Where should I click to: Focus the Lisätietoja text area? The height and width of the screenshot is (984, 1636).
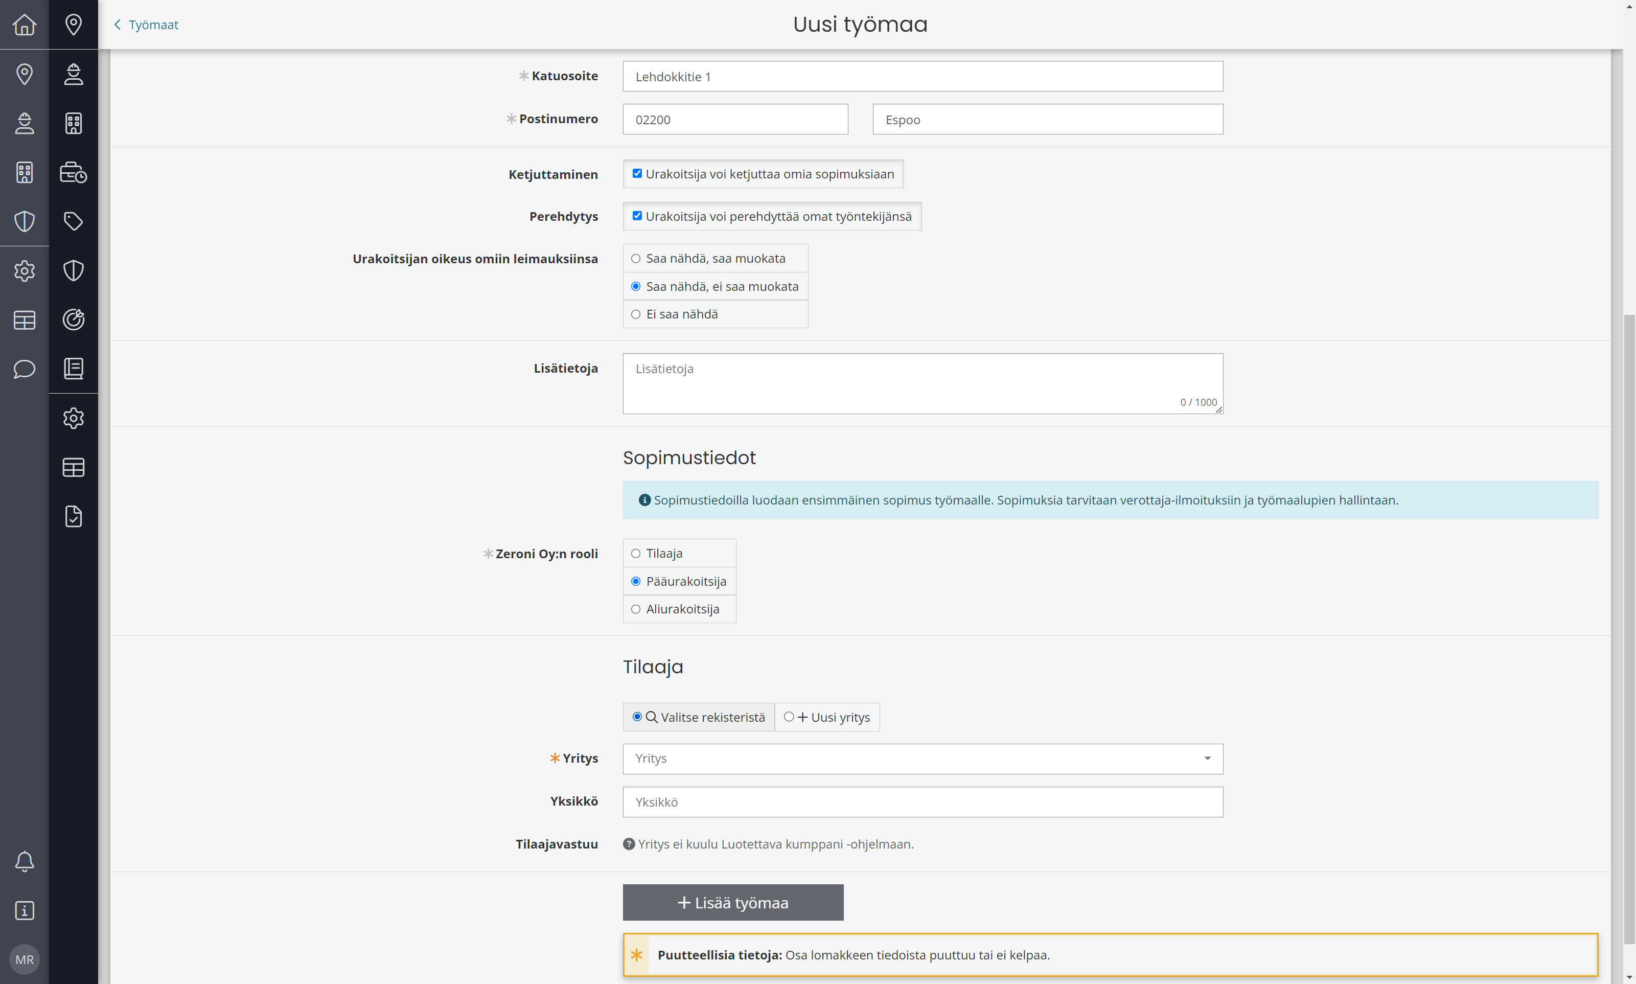(923, 383)
